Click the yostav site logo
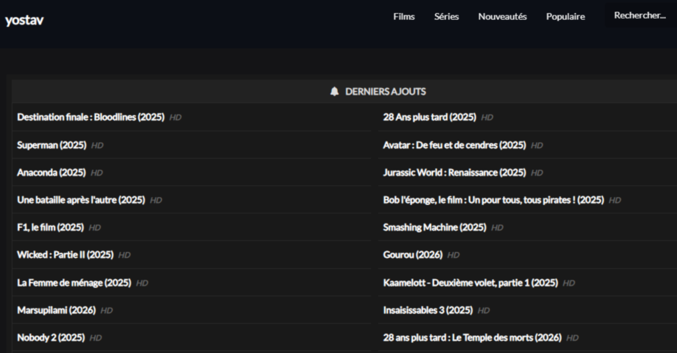This screenshot has width=677, height=353. click(x=24, y=20)
